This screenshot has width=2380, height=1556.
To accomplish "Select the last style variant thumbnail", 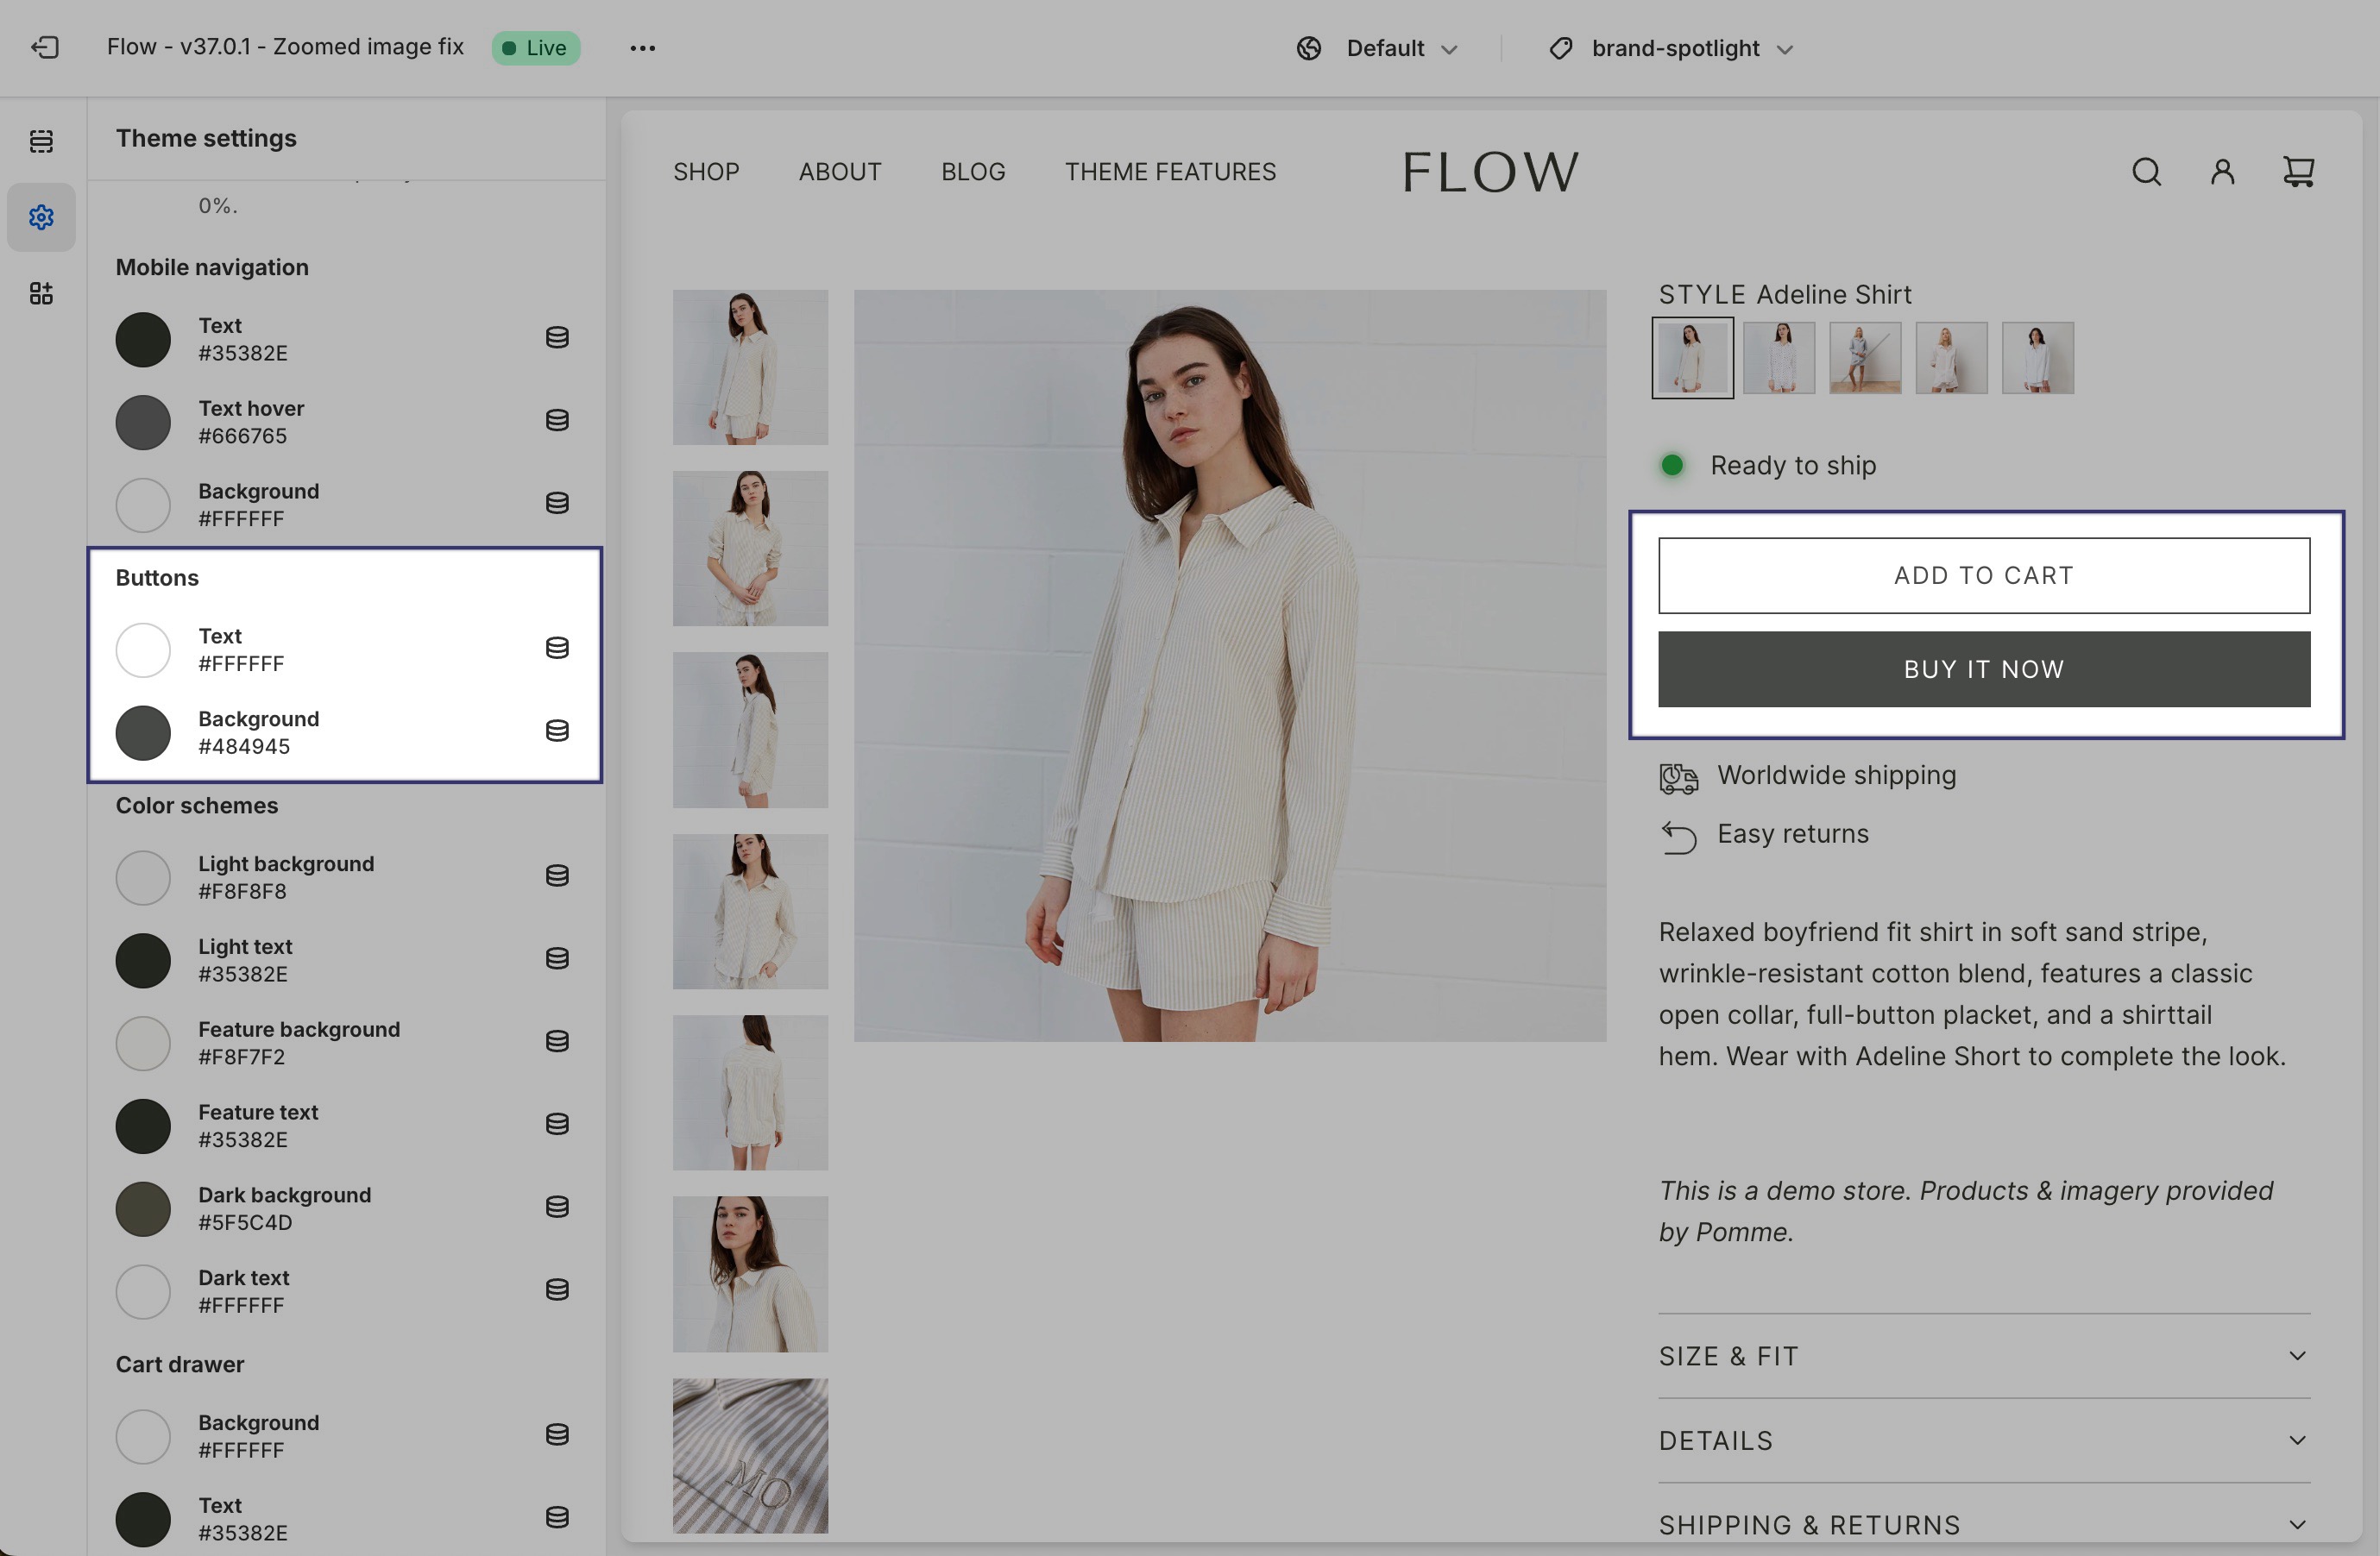I will click(x=2037, y=358).
